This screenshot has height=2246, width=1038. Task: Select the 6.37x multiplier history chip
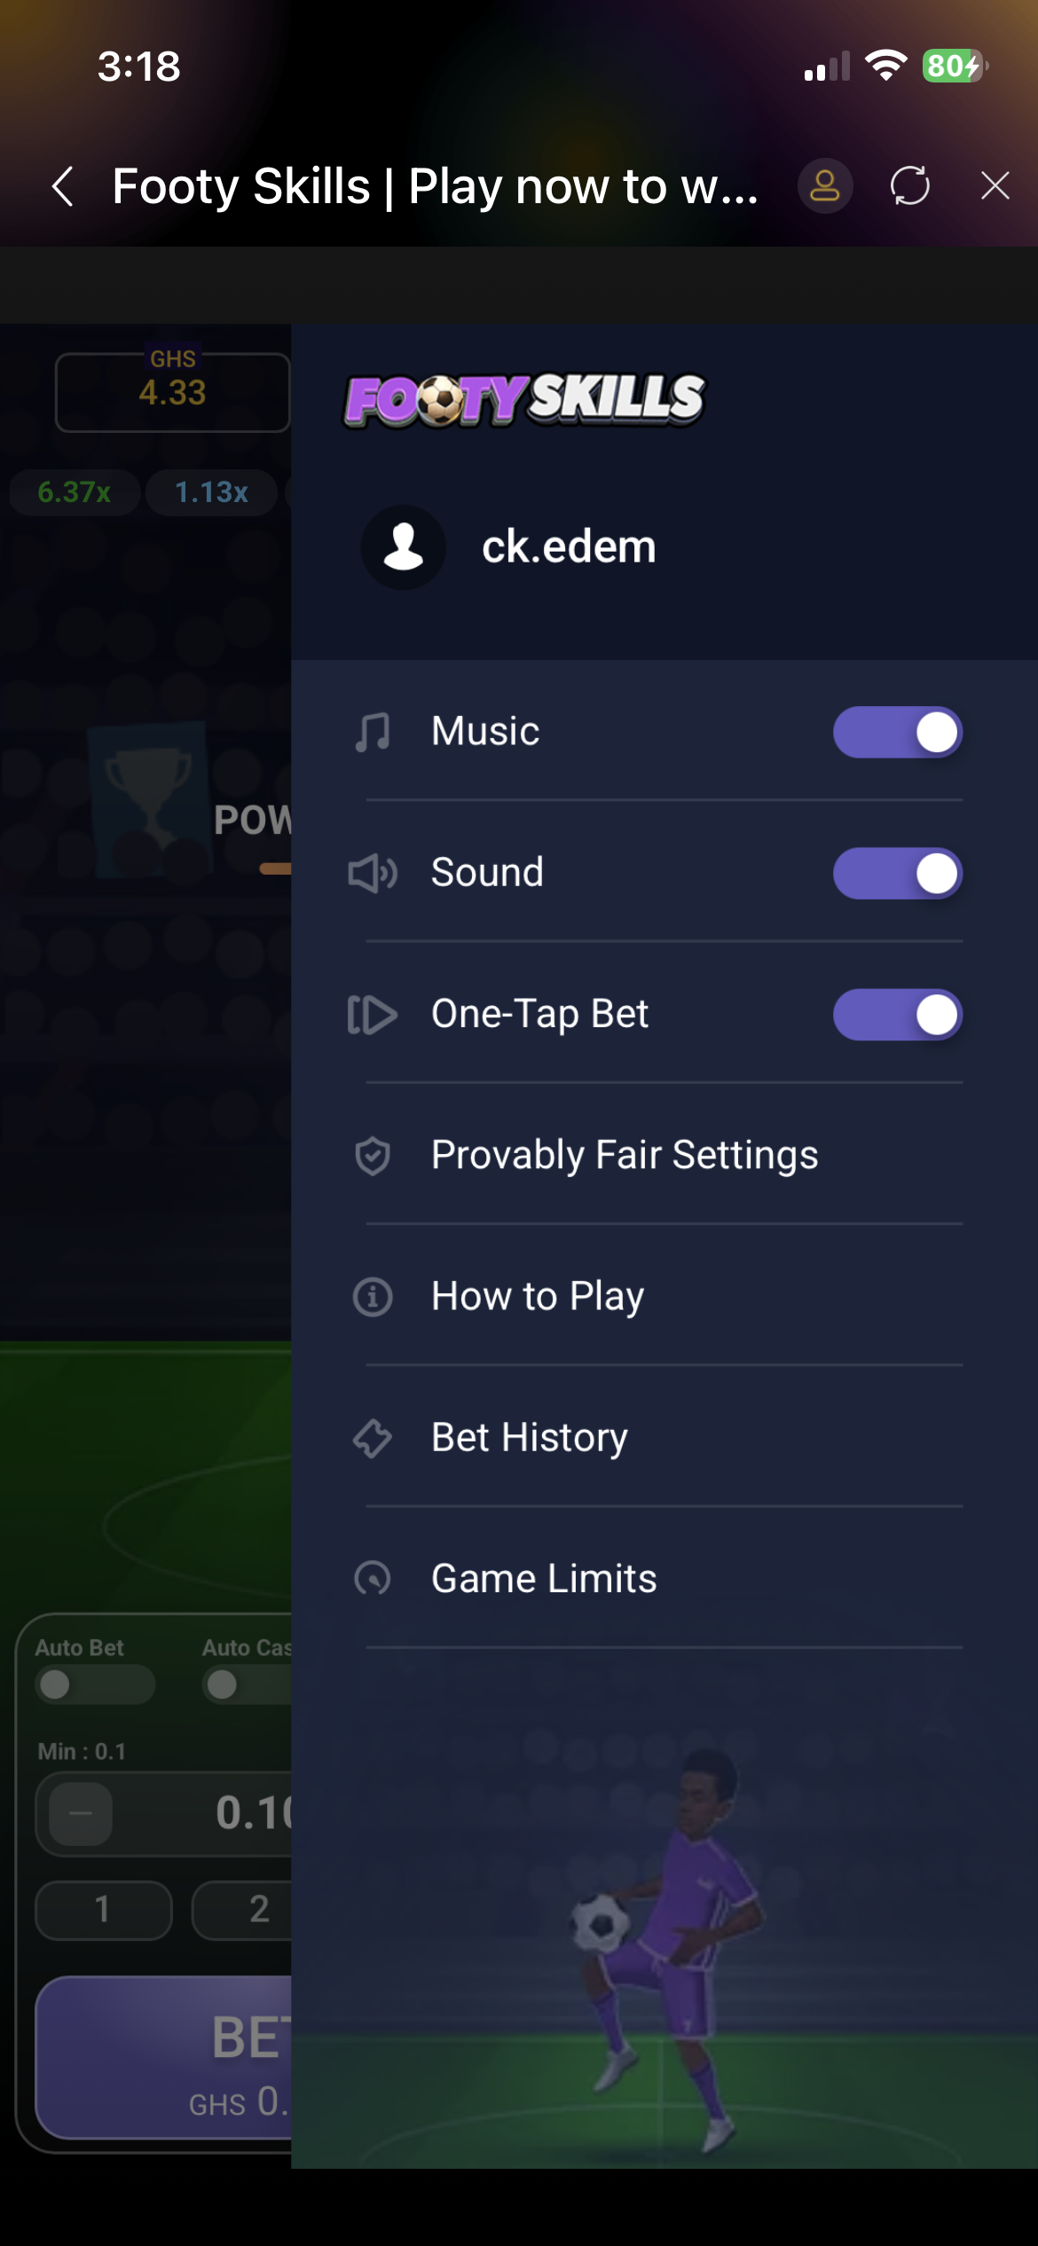75,492
